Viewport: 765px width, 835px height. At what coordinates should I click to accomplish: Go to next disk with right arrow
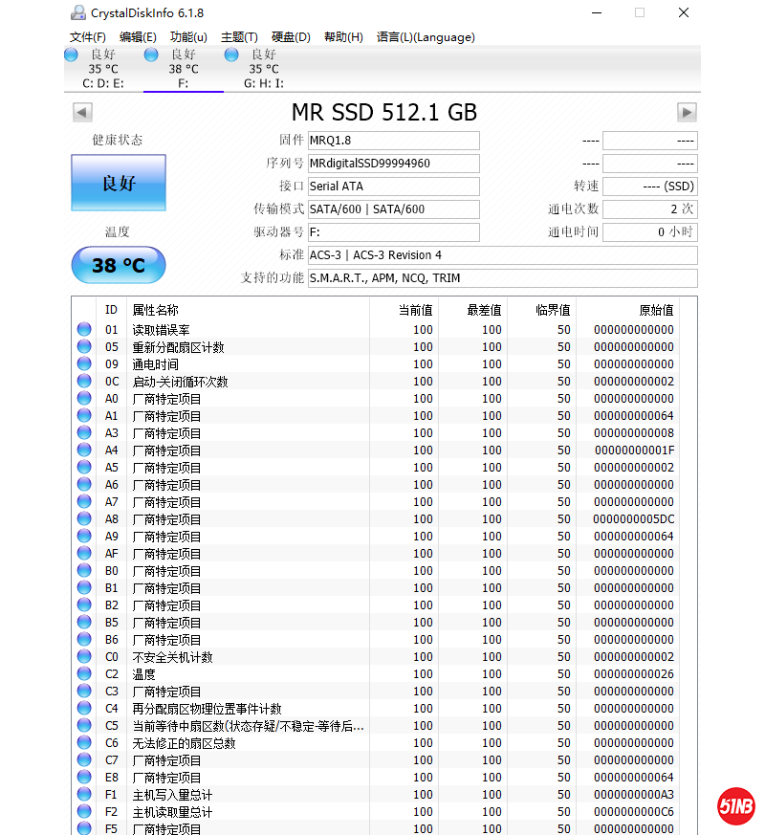[687, 113]
